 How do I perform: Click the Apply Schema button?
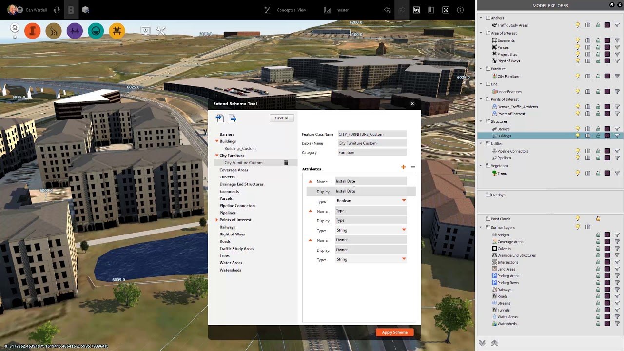(394, 332)
